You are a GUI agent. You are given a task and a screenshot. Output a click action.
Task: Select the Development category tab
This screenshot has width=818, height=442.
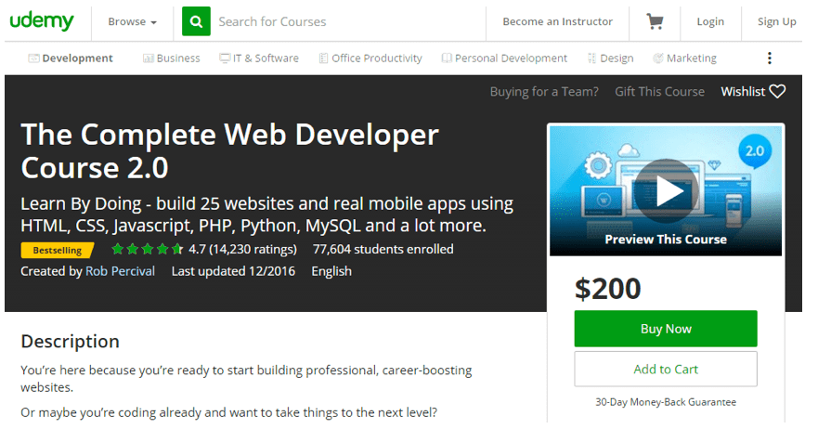[x=71, y=58]
